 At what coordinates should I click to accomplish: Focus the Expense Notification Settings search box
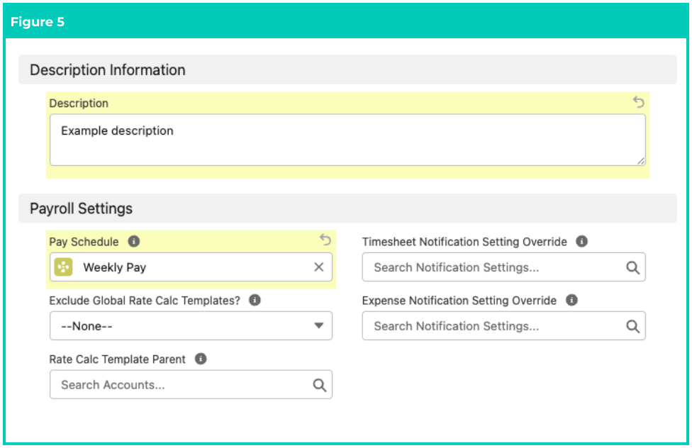pyautogui.click(x=504, y=326)
